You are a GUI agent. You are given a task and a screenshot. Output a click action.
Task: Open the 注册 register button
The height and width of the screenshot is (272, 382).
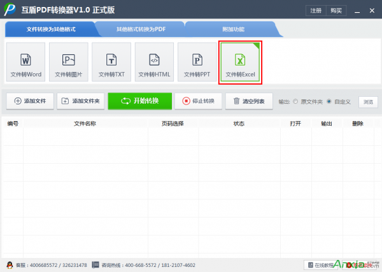click(316, 11)
